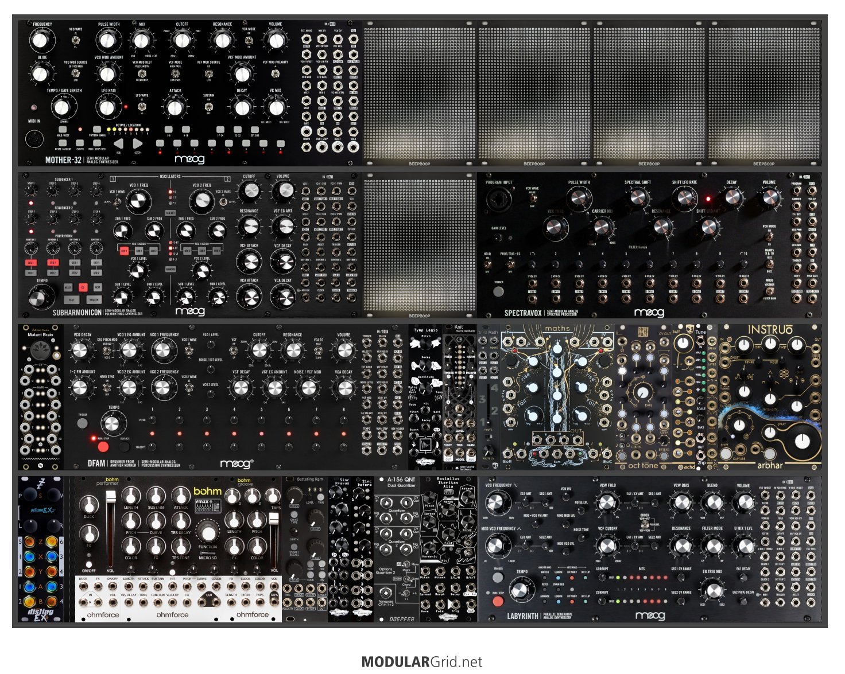This screenshot has height=674, width=845.
Task: Click the Mother-32 RUN / STOP (REC) button
Action: [97, 143]
